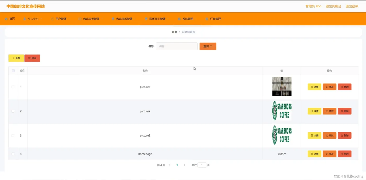Screen dimensions: 366x180
Task: Click the icon beside 联系我们管理
Action: click(146, 19)
